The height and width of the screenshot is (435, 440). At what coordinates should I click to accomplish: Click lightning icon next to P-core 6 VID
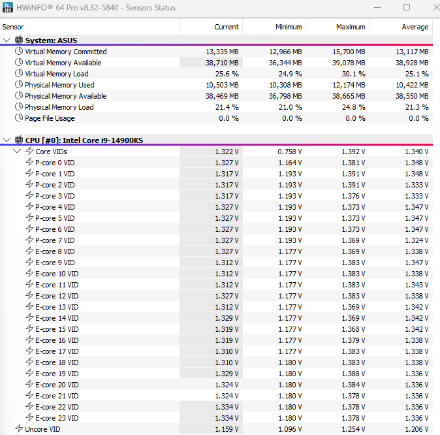tap(29, 229)
